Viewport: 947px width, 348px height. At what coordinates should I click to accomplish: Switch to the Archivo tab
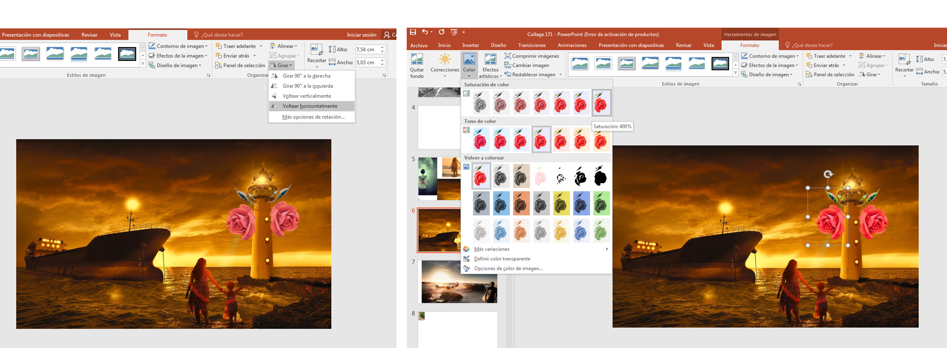pyautogui.click(x=419, y=45)
